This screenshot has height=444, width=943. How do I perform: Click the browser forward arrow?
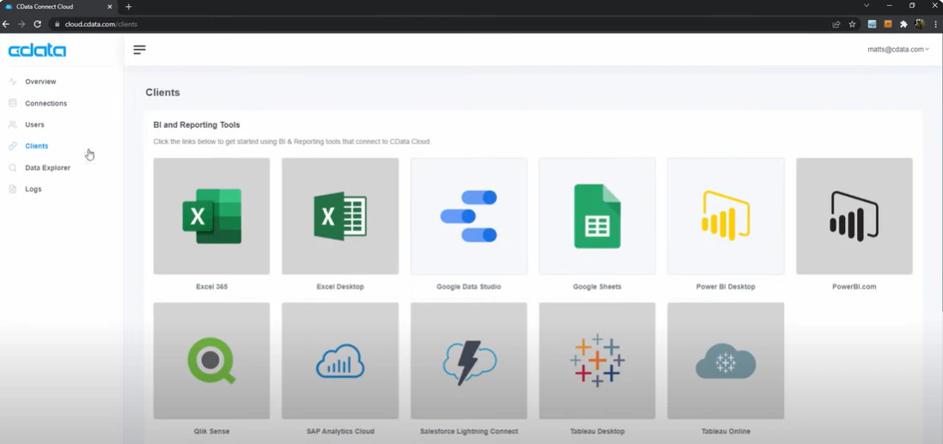(21, 24)
